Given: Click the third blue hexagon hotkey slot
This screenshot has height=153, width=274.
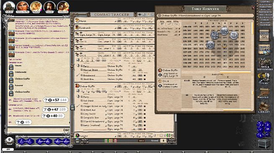Looking at the screenshot, I should point(62,141).
